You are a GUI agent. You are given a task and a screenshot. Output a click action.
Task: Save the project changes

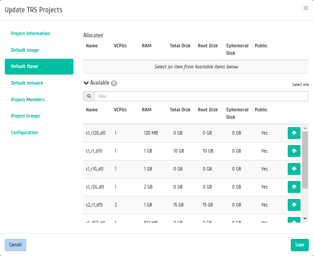pyautogui.click(x=300, y=245)
